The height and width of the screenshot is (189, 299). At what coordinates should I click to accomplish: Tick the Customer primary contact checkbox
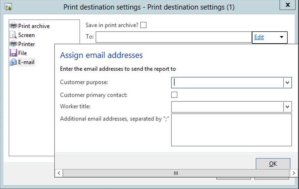[x=174, y=94]
